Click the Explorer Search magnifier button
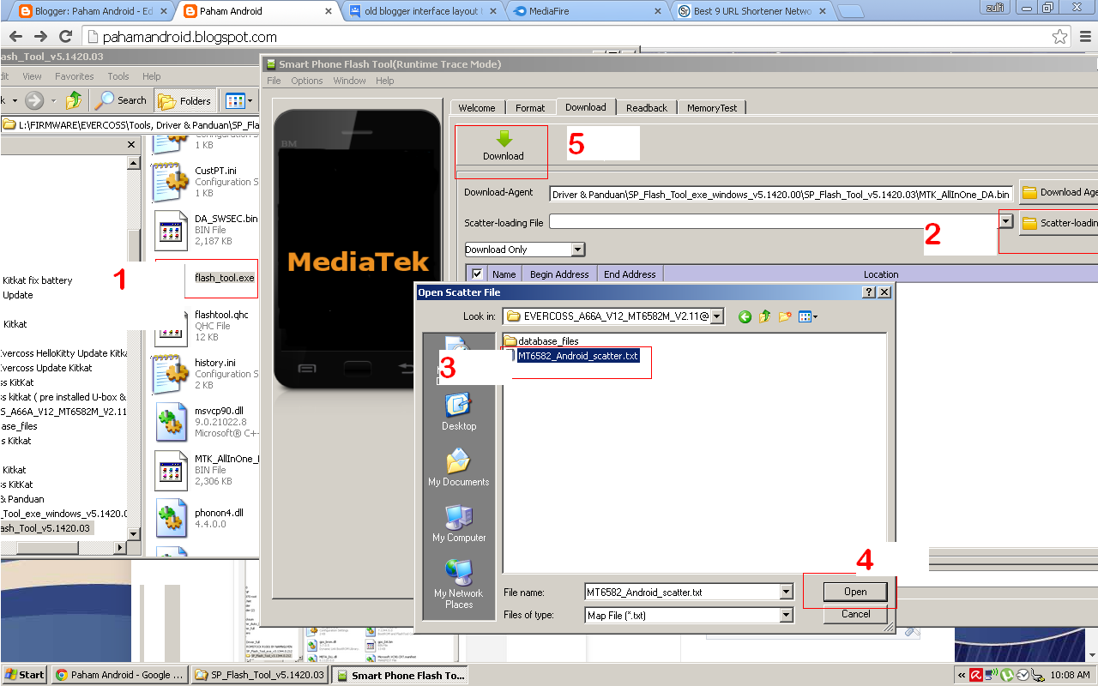The image size is (1098, 686). coord(121,100)
